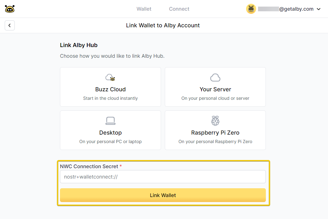Click the Your Server cloud icon

pos(215,77)
